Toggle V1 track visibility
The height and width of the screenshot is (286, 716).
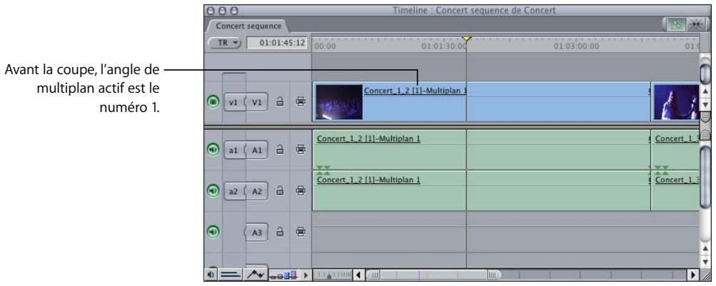coord(213,102)
